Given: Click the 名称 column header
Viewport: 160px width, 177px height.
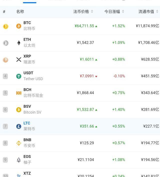Looking at the screenshot, I should 20,11.
